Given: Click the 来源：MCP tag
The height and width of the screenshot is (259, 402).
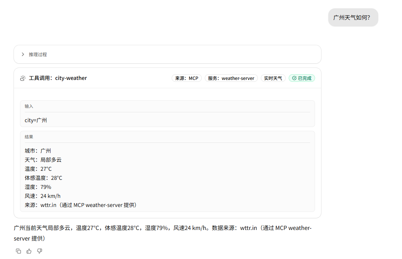Looking at the screenshot, I should tap(187, 78).
